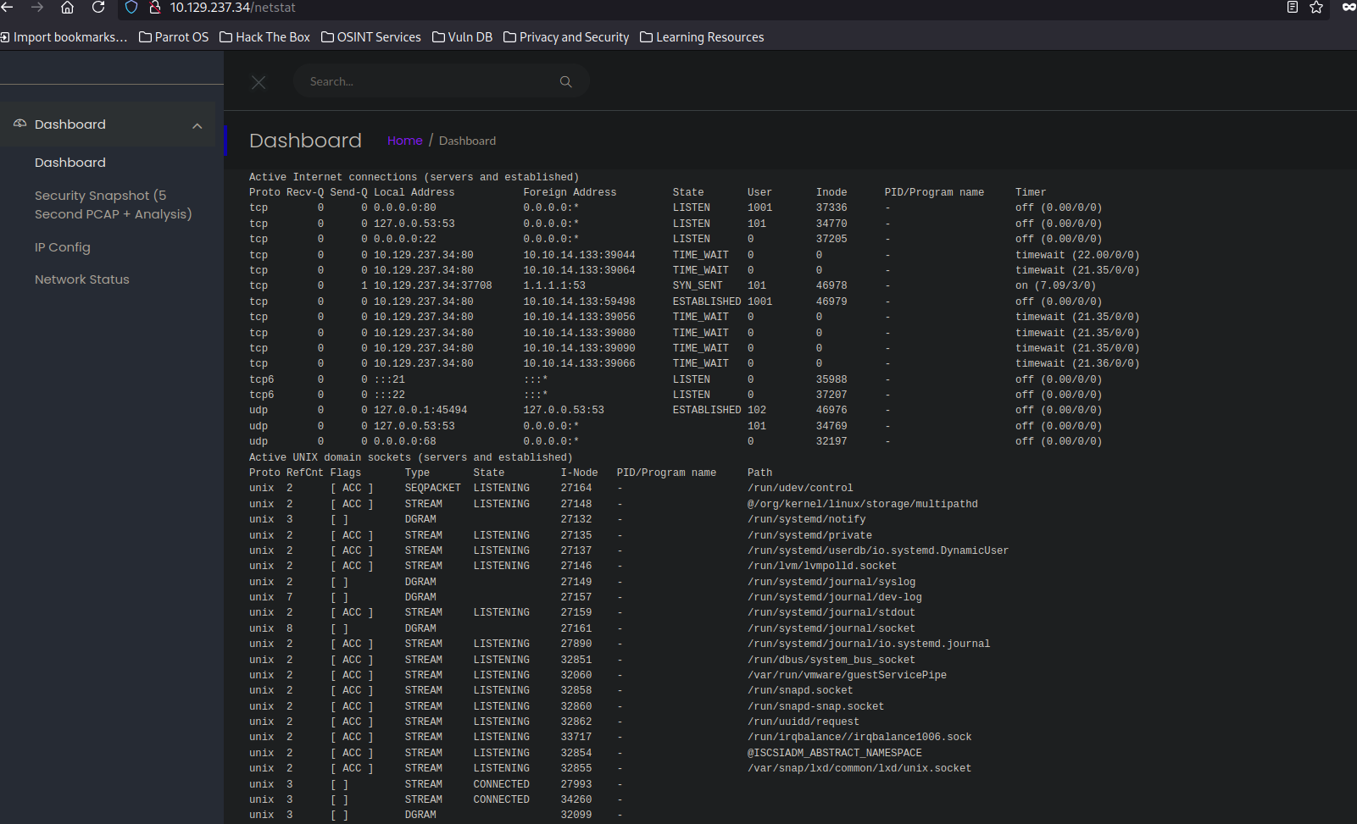Click the Dashboard breadcrumb text
The width and height of the screenshot is (1357, 824).
pyautogui.click(x=467, y=141)
